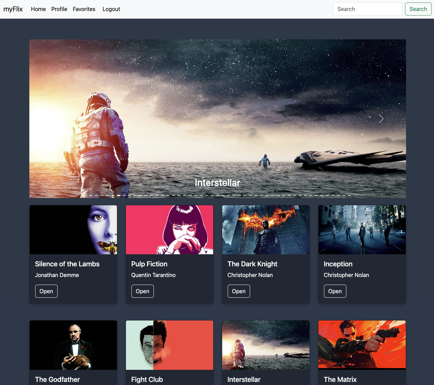Viewport: 434px width, 385px height.
Task: Click the myFlix brand logo
Action: (x=13, y=9)
